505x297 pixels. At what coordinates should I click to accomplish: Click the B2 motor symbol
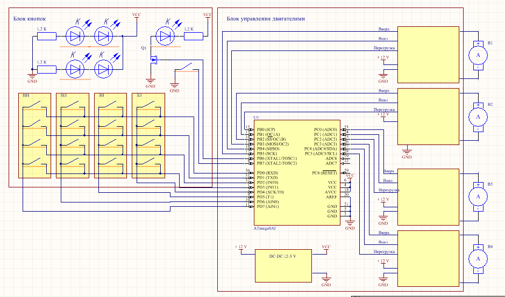tap(476, 116)
